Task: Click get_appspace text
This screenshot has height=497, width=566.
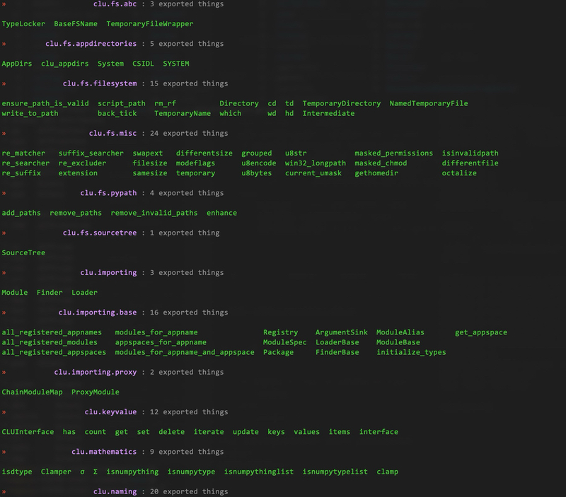Action: point(481,332)
